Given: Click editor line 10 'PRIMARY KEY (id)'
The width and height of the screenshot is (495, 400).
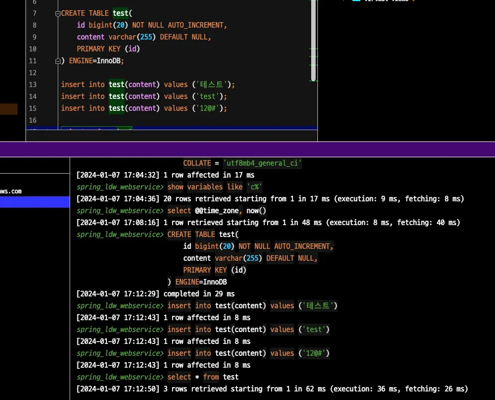Looking at the screenshot, I should pos(108,49).
